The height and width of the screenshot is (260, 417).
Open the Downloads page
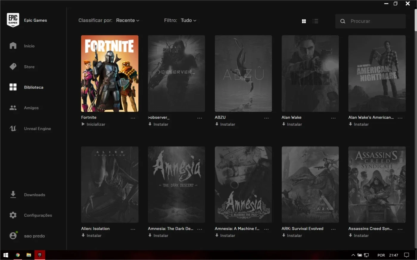coord(27,195)
